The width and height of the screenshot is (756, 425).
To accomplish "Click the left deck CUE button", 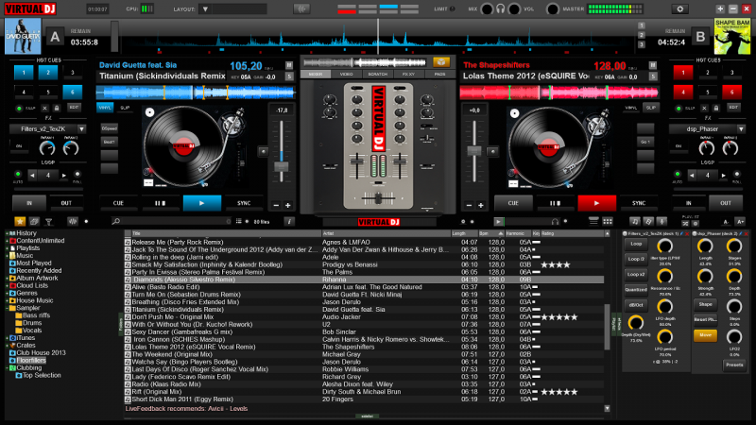I will coord(118,202).
